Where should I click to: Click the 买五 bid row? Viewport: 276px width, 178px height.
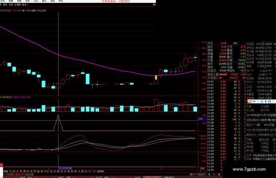[x=226, y=43]
